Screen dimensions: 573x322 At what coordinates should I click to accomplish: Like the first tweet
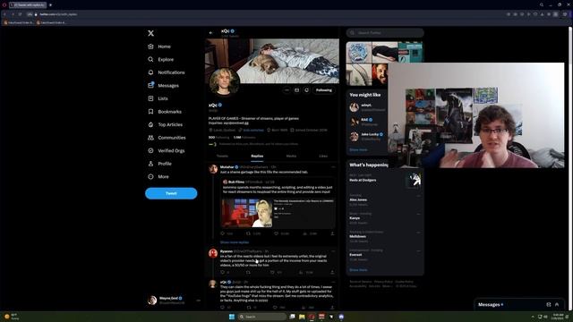coord(277,233)
